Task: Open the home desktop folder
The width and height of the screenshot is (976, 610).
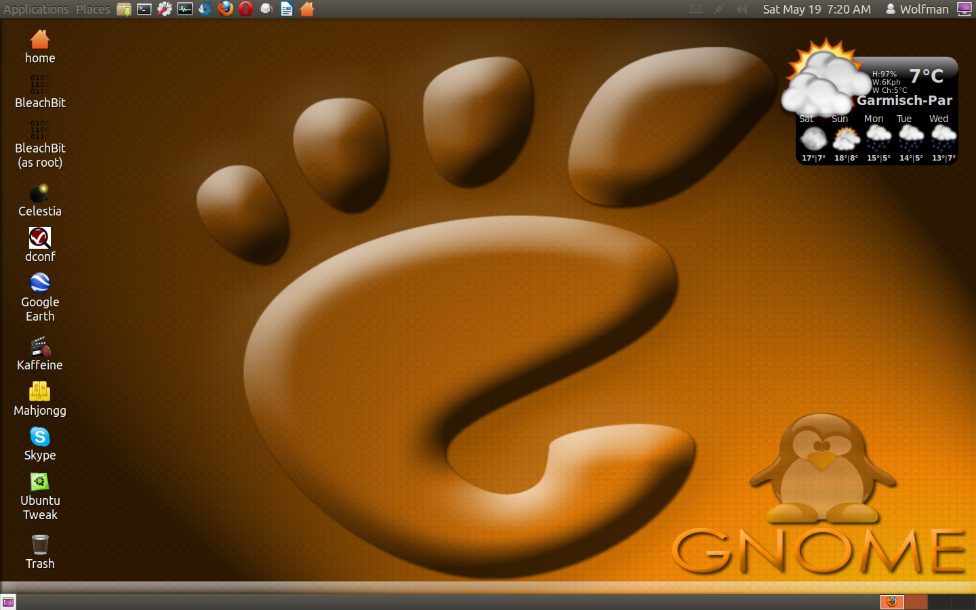Action: click(40, 46)
